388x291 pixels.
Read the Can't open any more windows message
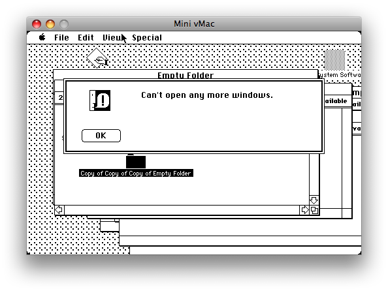tap(207, 95)
